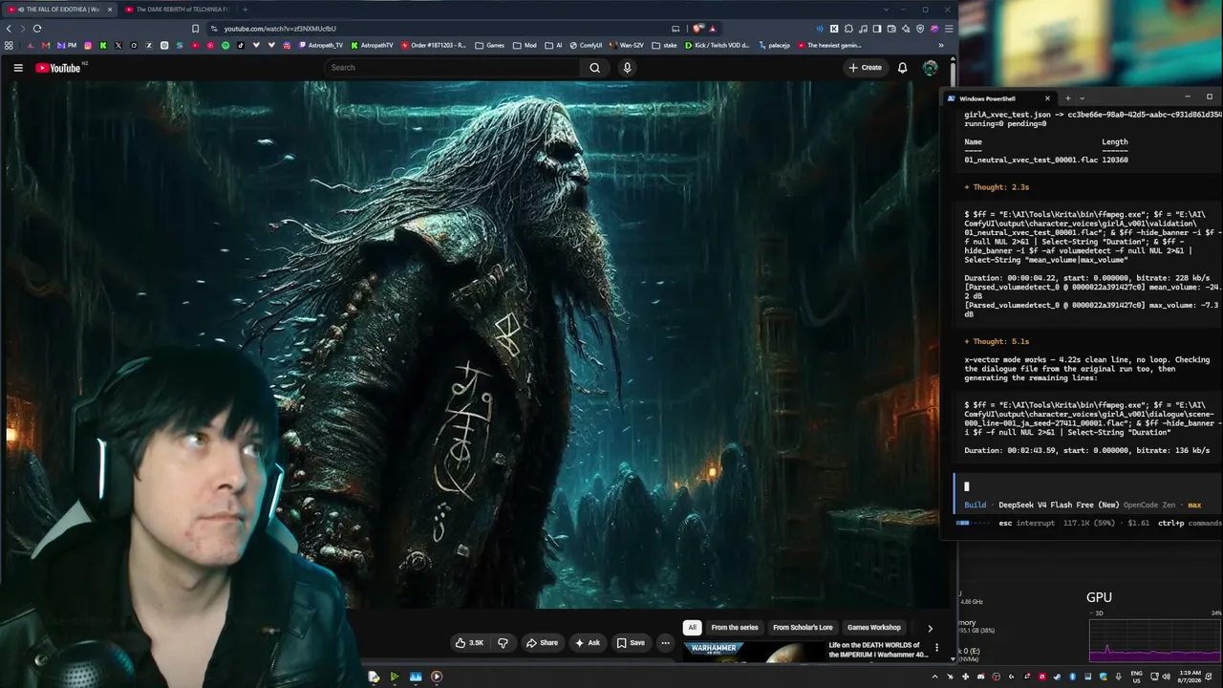Click the browser back arrow
This screenshot has height=688, width=1223.
[9, 29]
